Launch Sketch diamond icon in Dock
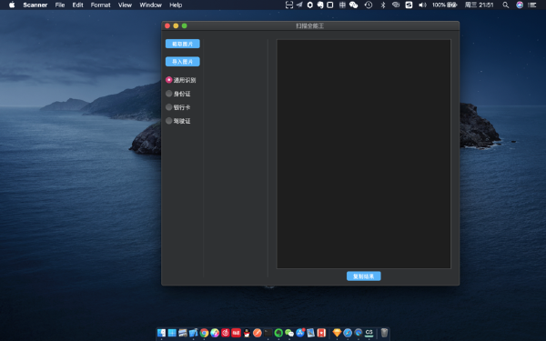The image size is (546, 341). coord(337,333)
